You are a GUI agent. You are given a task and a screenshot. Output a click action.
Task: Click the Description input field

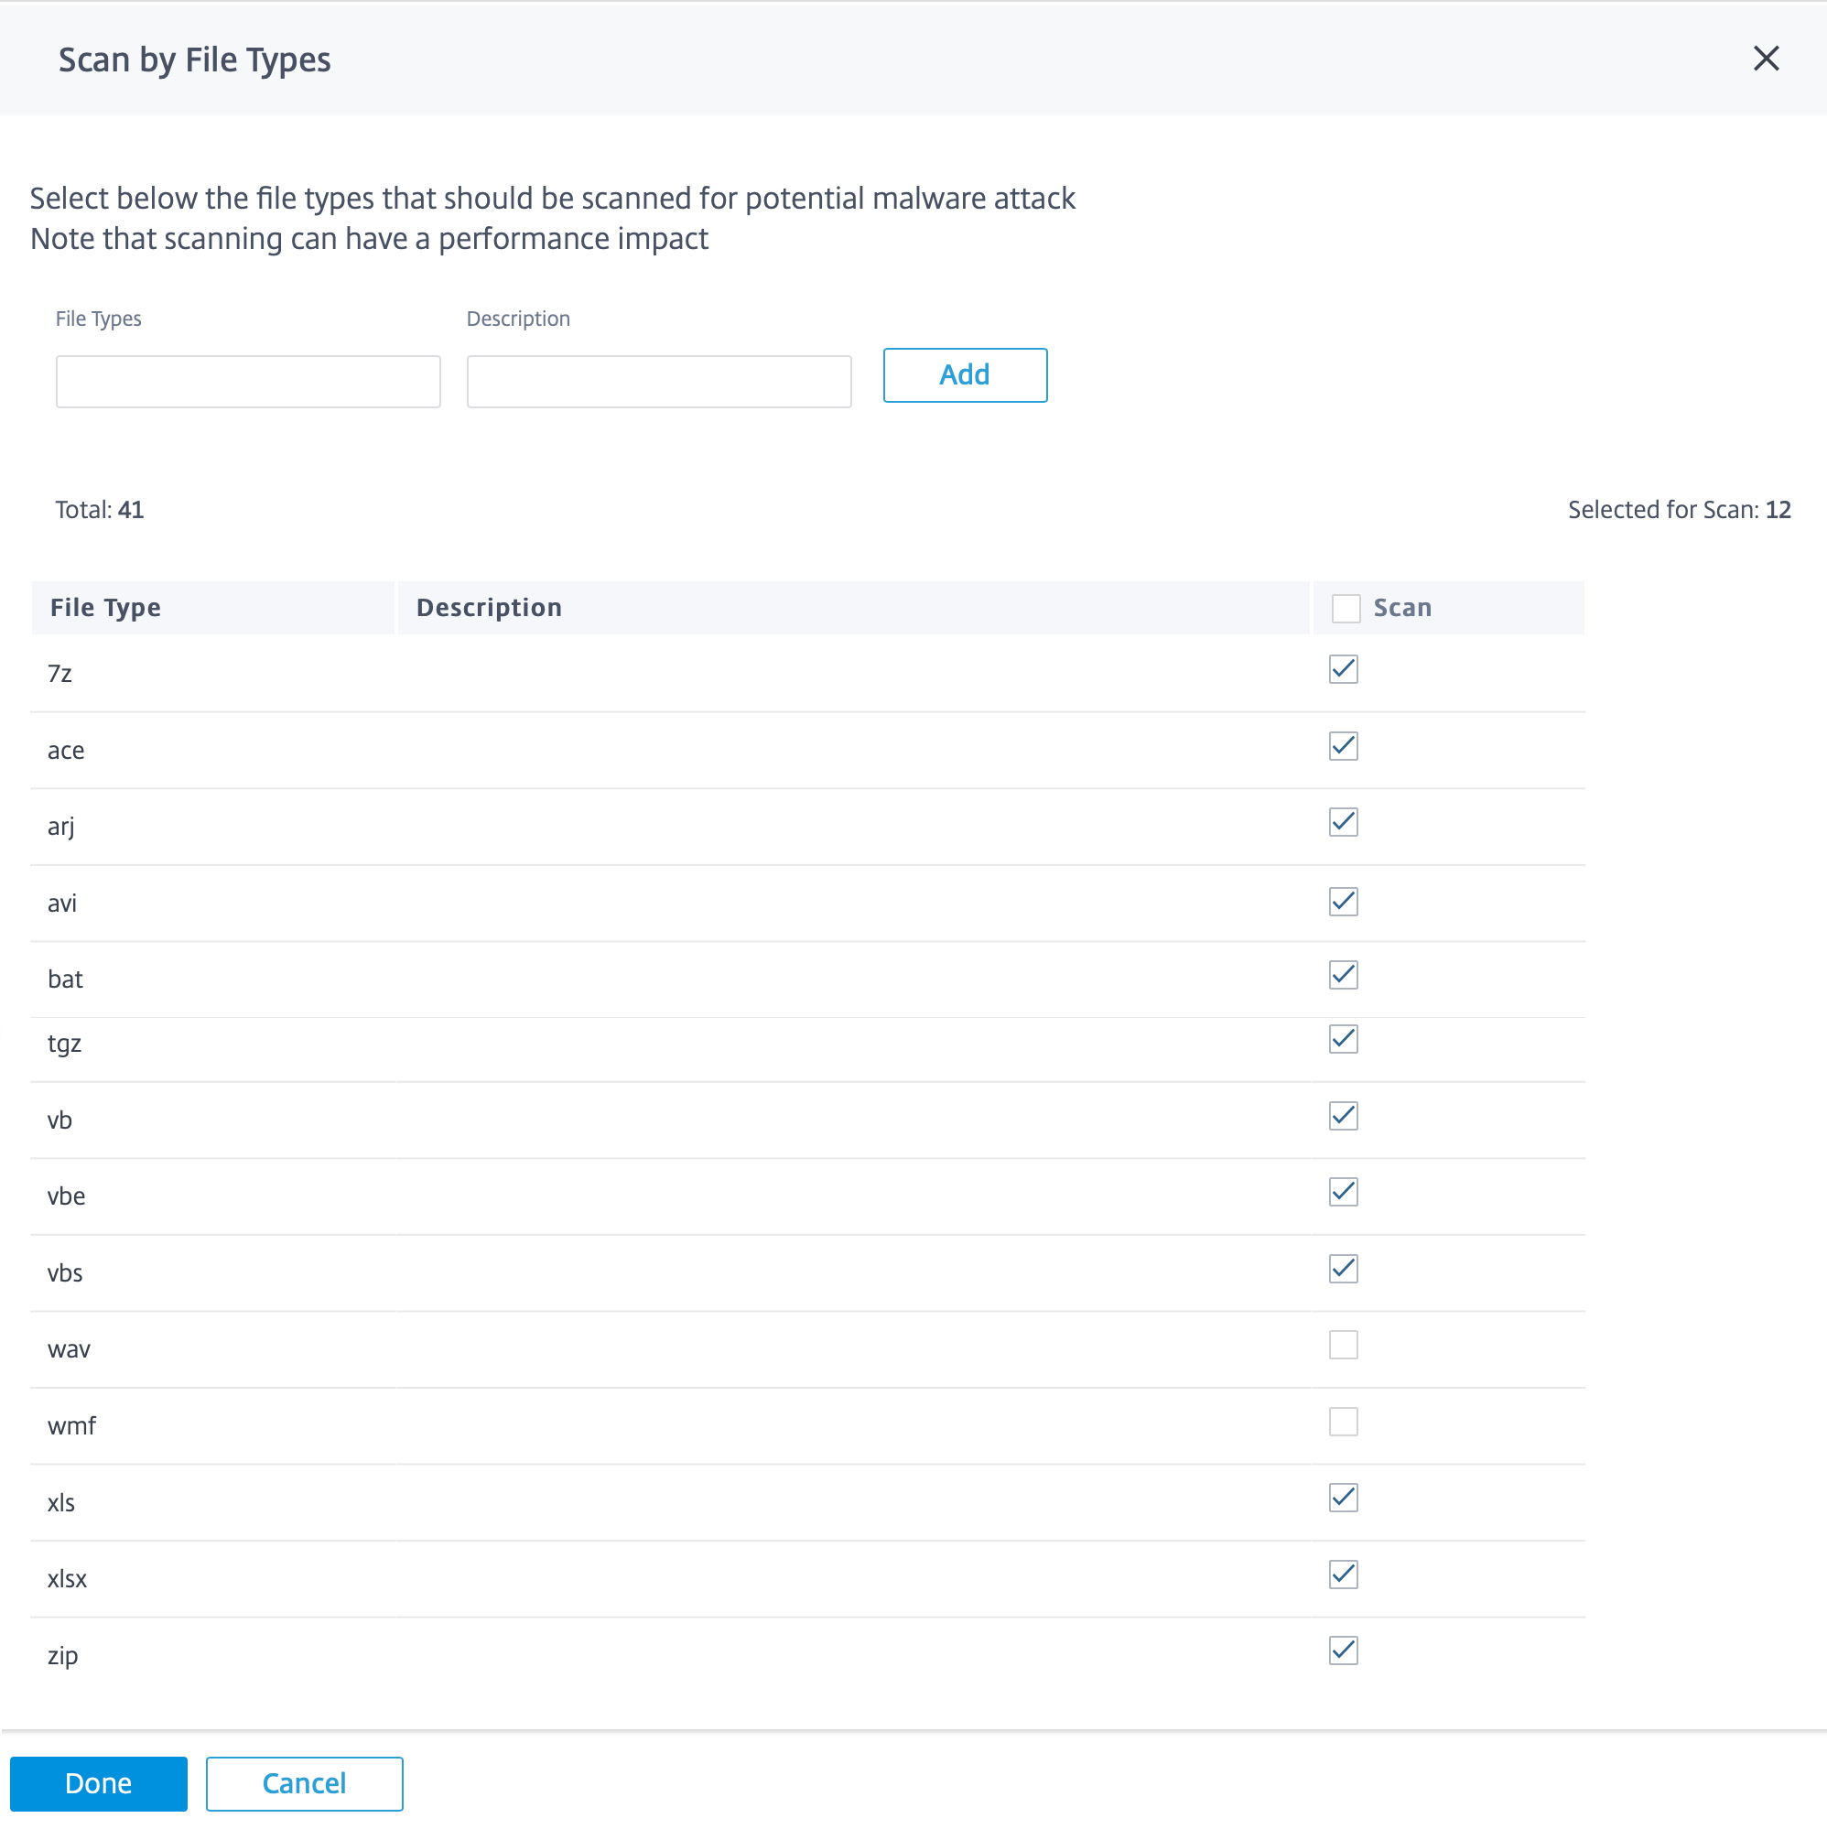click(659, 376)
